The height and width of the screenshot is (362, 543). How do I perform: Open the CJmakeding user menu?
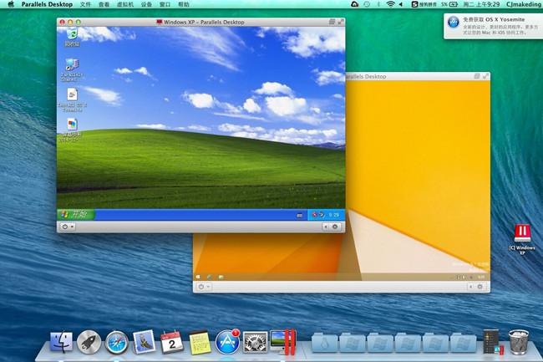click(x=523, y=4)
